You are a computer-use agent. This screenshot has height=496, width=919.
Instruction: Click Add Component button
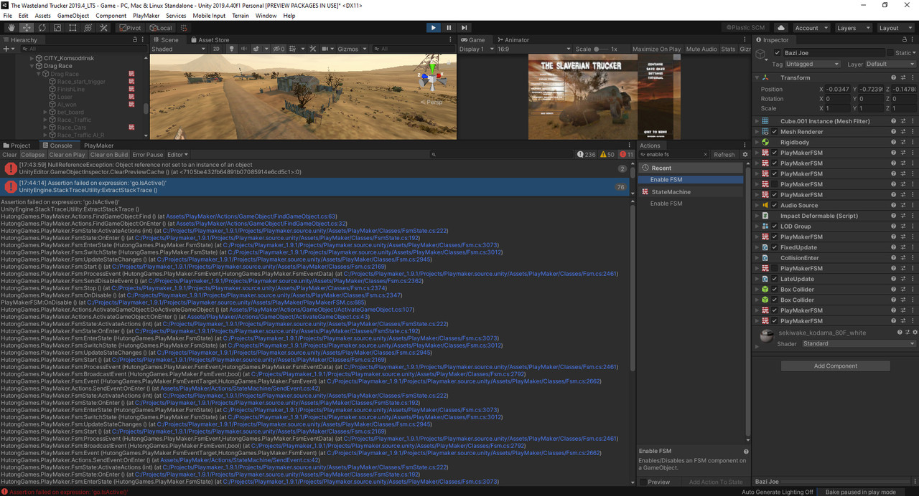click(835, 366)
